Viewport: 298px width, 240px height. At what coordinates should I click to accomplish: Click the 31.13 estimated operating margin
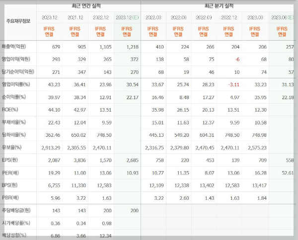click(x=288, y=85)
